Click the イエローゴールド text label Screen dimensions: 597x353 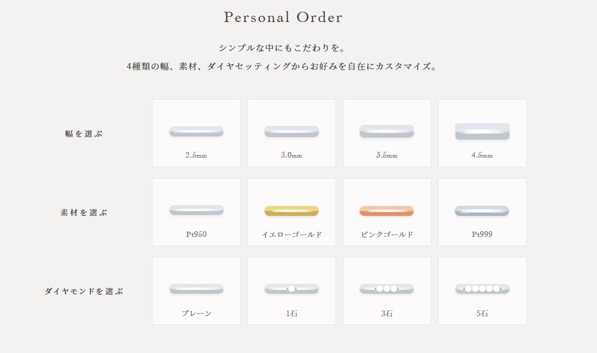pyautogui.click(x=292, y=234)
